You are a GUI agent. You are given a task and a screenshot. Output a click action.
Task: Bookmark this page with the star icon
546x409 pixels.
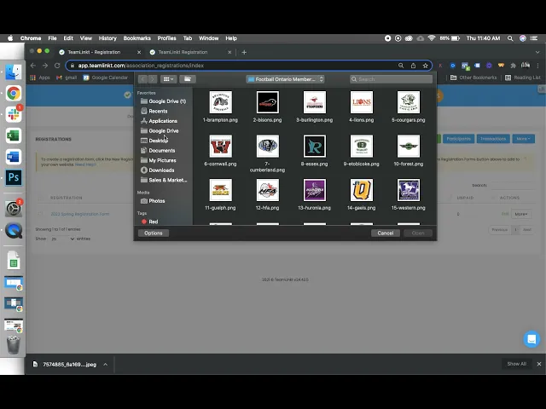(x=425, y=66)
